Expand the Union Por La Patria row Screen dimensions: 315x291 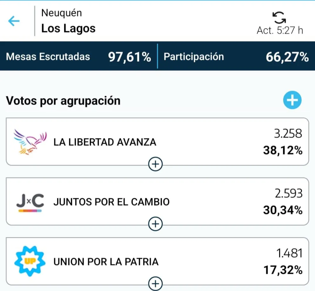155,283
